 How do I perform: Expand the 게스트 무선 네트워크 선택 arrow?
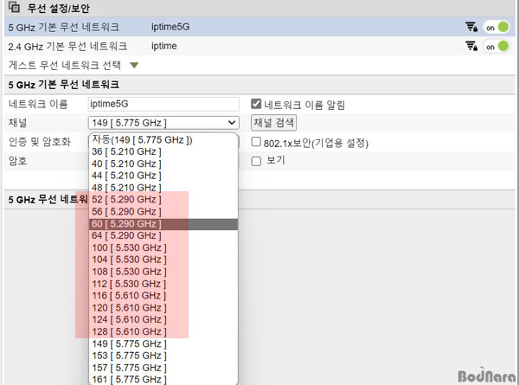click(134, 65)
